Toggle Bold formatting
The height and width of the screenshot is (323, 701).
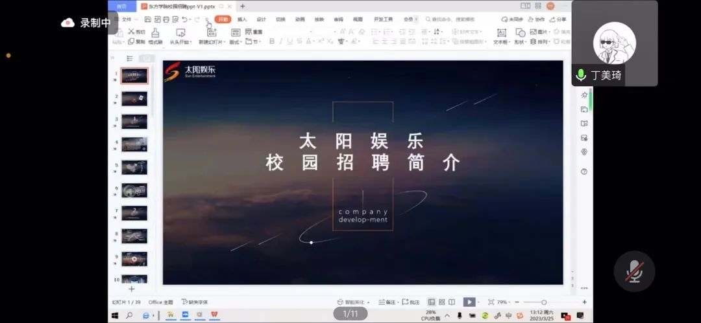pos(271,41)
